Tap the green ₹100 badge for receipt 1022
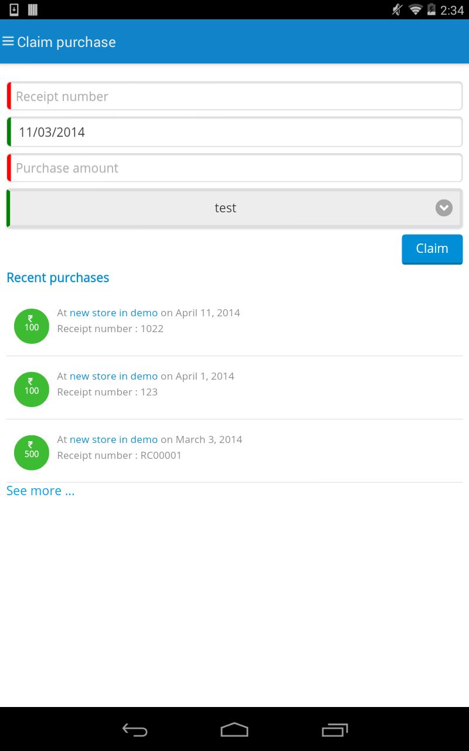The image size is (469, 751). (32, 326)
